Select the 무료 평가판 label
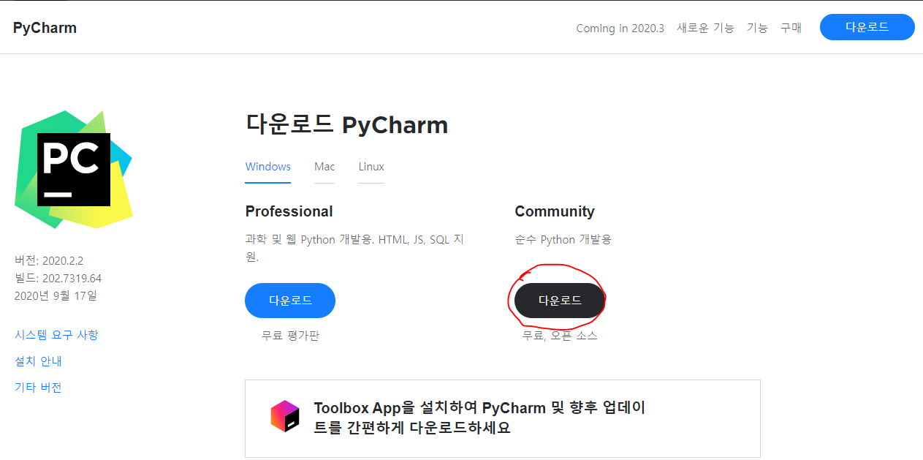The image size is (923, 460). pyautogui.click(x=290, y=336)
